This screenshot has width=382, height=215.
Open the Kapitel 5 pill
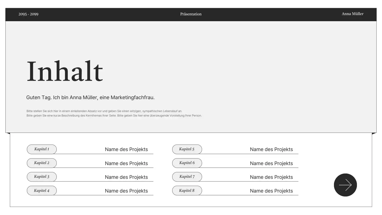pyautogui.click(x=187, y=149)
